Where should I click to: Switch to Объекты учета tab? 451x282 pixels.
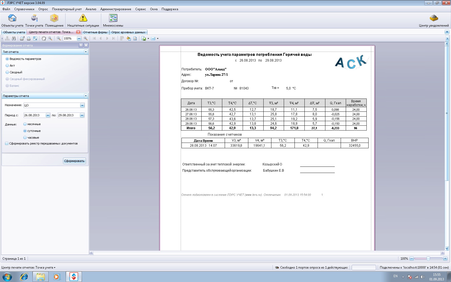coord(14,32)
